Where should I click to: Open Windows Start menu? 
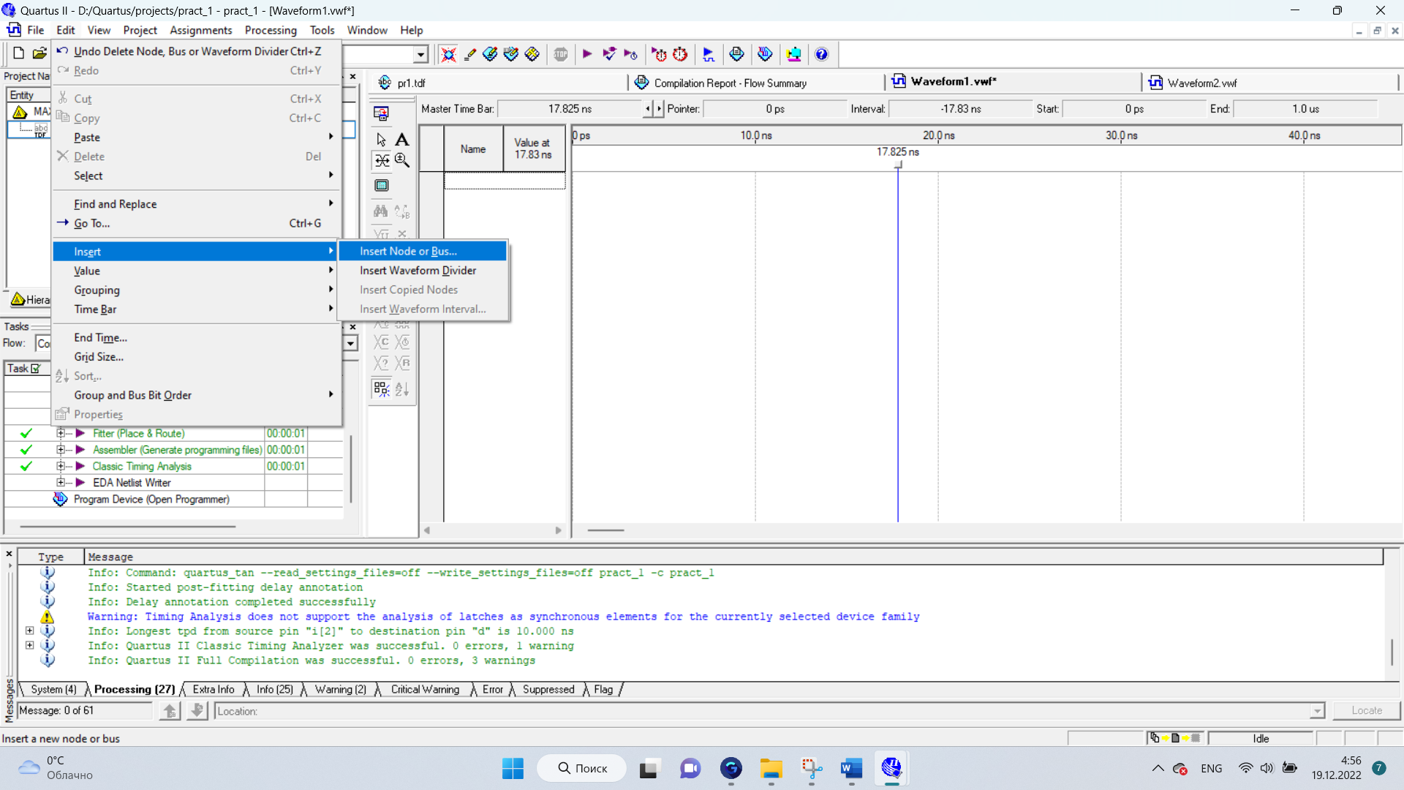click(x=513, y=768)
